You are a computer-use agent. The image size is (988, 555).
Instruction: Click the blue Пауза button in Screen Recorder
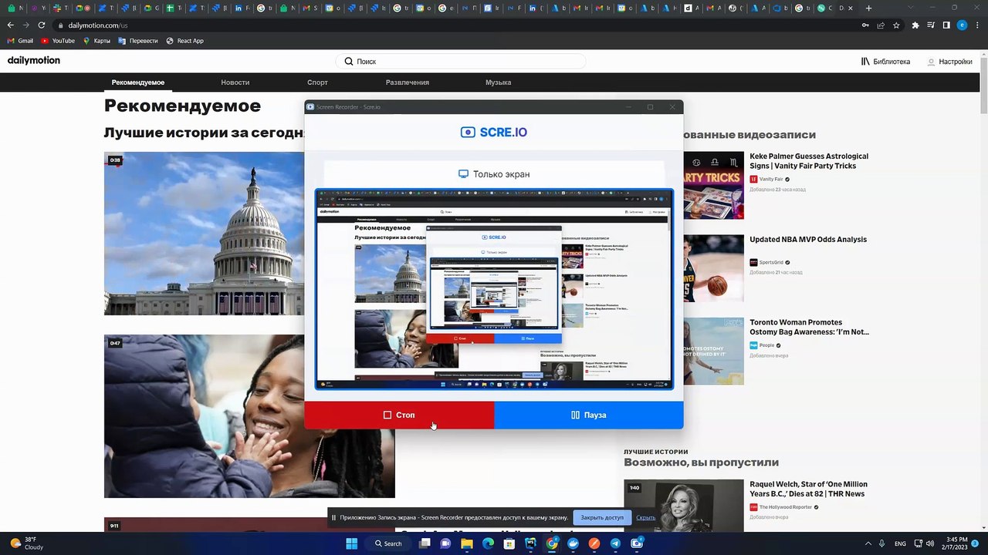589,415
